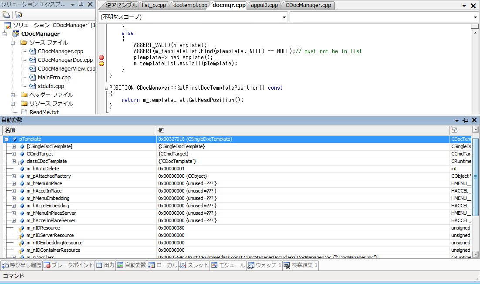This screenshot has width=480, height=284.
Task: Click the ReadMe.txt file icon
Action: click(24, 112)
